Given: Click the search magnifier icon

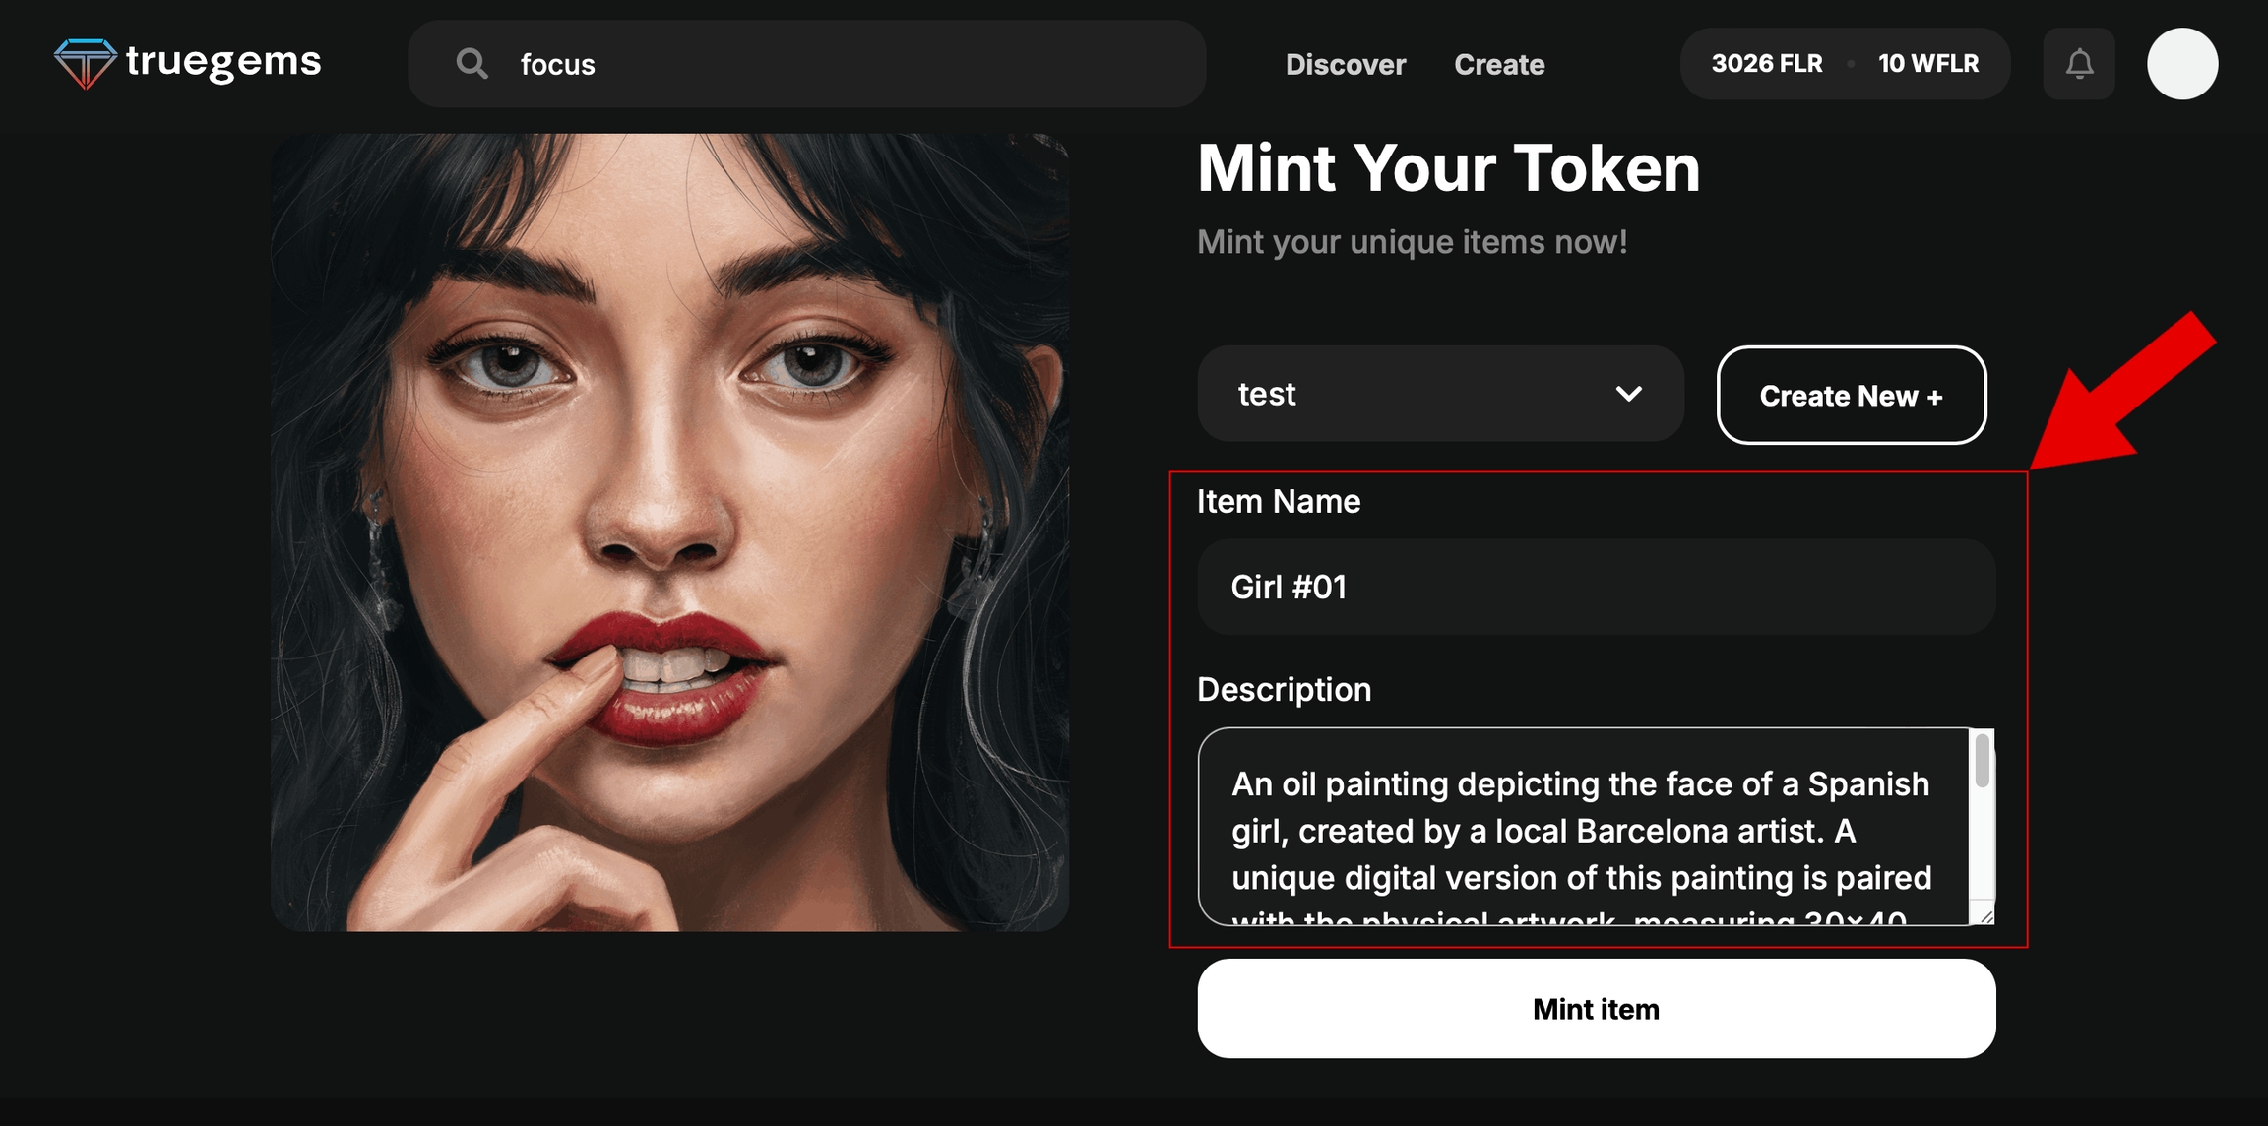Looking at the screenshot, I should [472, 64].
